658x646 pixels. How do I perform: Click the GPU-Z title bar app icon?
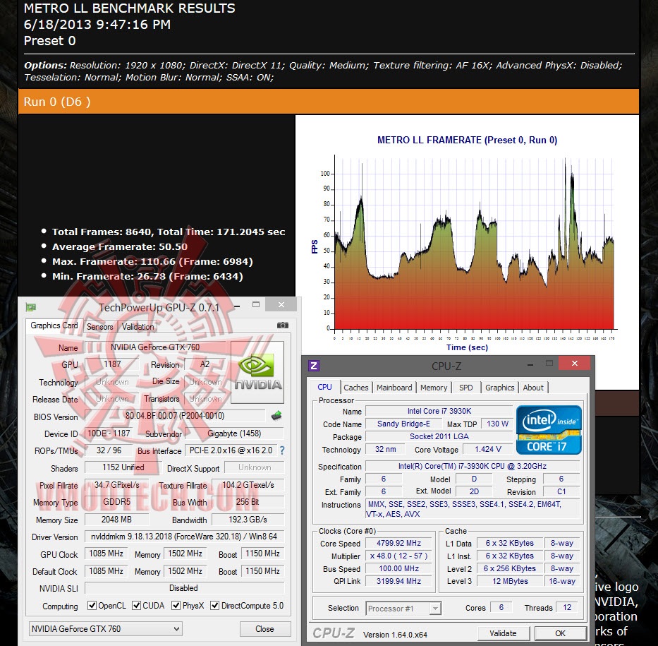(x=30, y=307)
